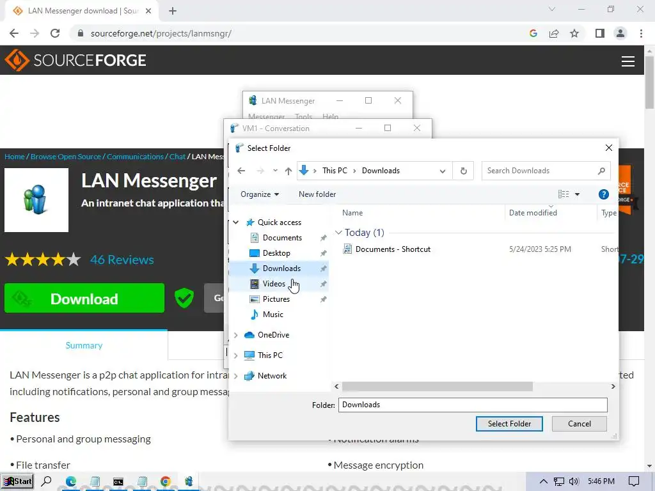
Task: Click the Start button
Action: tap(17, 481)
